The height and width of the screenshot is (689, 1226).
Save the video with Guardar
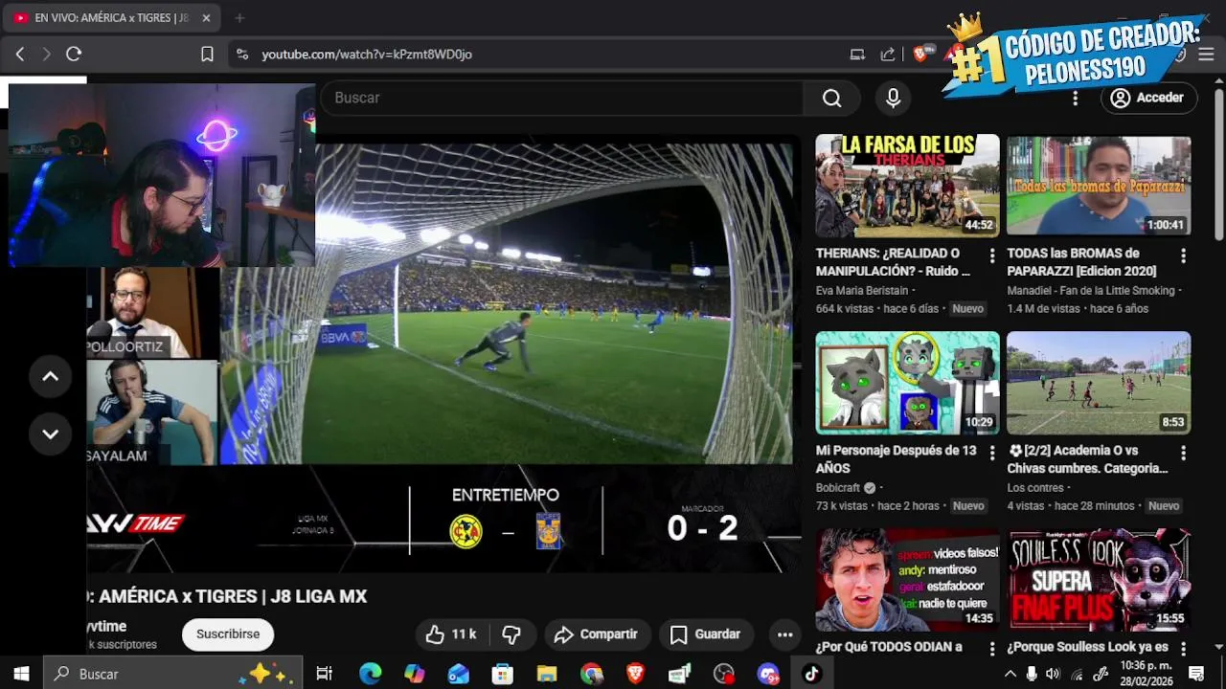click(x=706, y=634)
